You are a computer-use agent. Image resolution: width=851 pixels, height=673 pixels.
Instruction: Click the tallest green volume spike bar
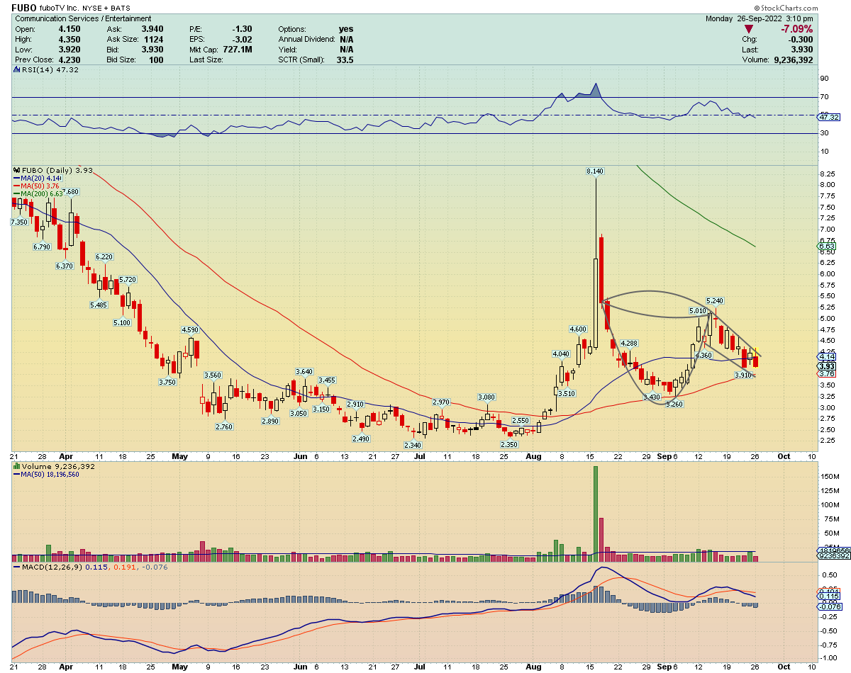pyautogui.click(x=596, y=514)
